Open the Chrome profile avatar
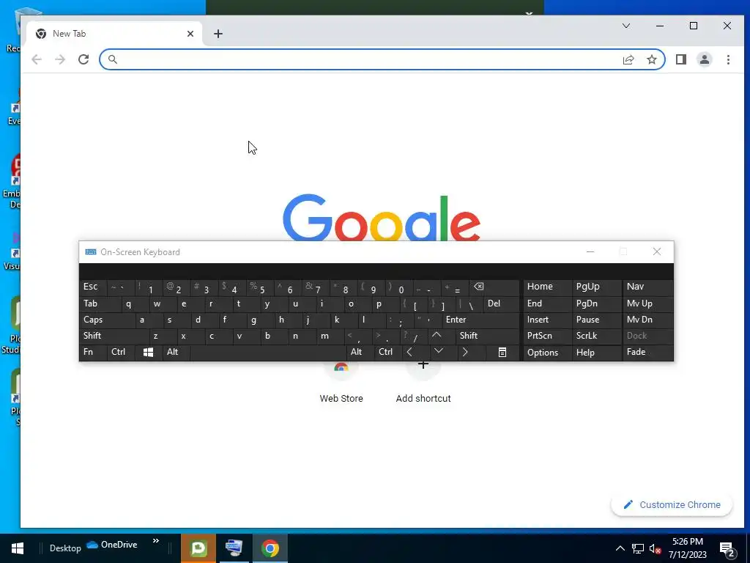 (x=705, y=59)
